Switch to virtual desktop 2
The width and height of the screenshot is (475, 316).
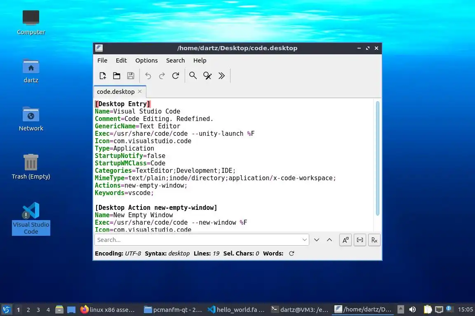coord(28,310)
